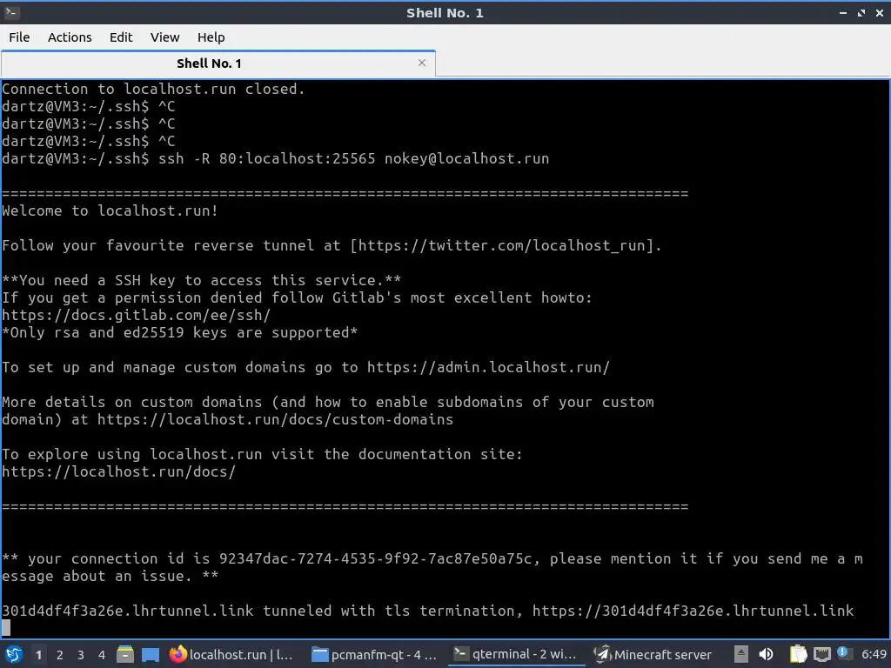Viewport: 891px width, 668px height.
Task: Click the 'Welcome to localhost.run!' line
Action: 110,210
